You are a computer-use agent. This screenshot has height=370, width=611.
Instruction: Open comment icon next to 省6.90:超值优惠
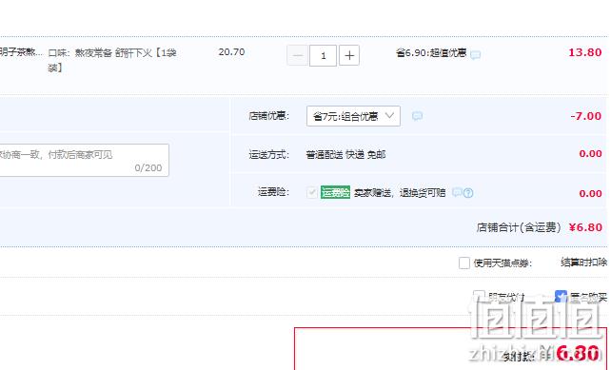(x=475, y=54)
